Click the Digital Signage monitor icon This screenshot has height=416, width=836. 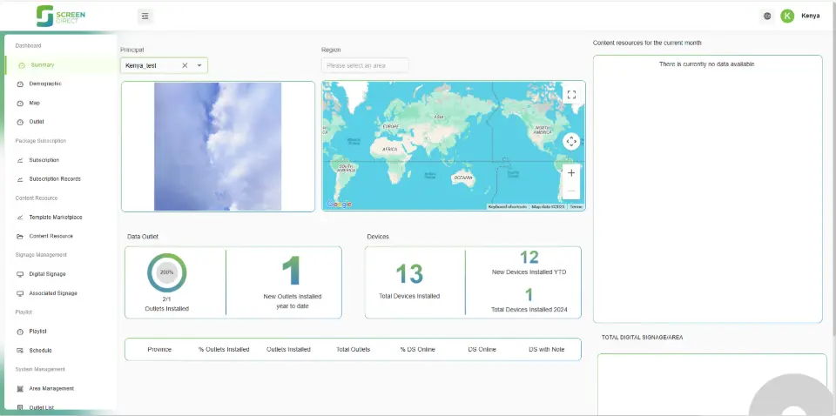(20, 274)
